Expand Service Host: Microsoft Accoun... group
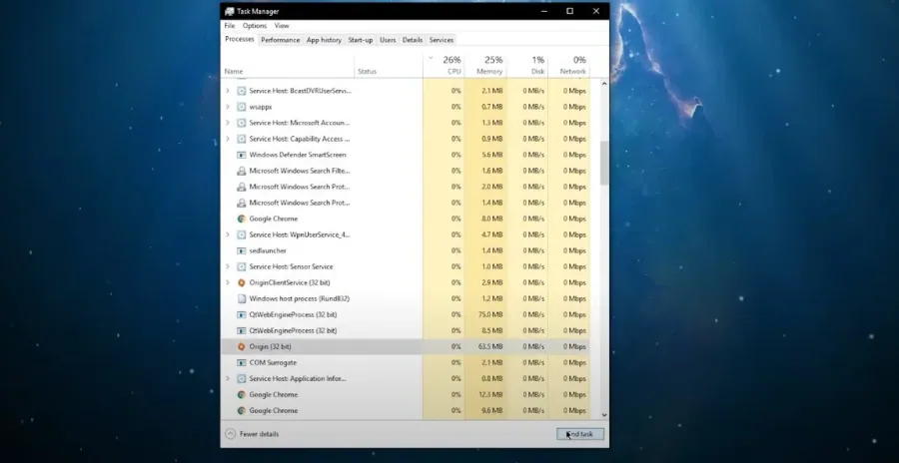 pos(228,123)
